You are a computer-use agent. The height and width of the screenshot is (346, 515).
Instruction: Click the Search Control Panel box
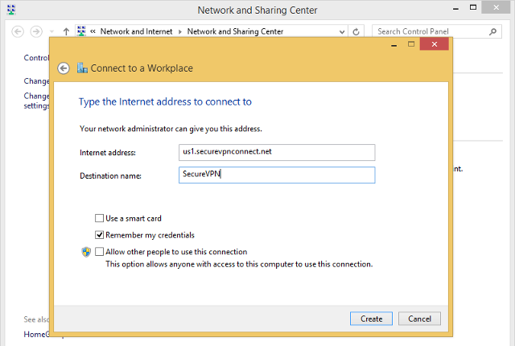[x=436, y=32]
